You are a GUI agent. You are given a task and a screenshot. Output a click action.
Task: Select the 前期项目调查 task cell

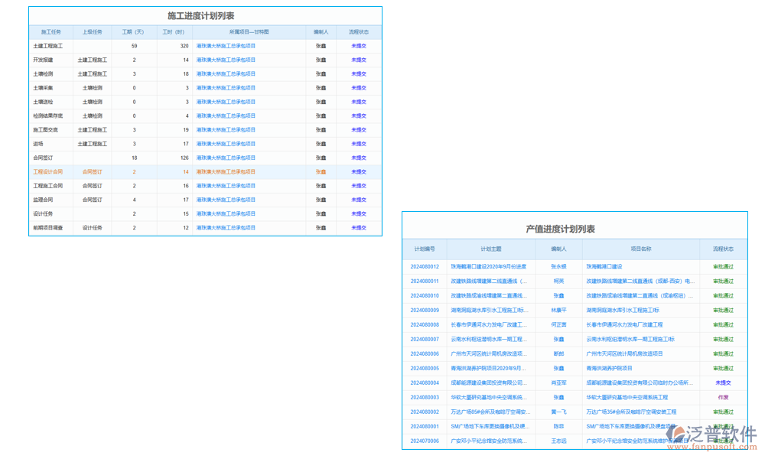pos(47,228)
